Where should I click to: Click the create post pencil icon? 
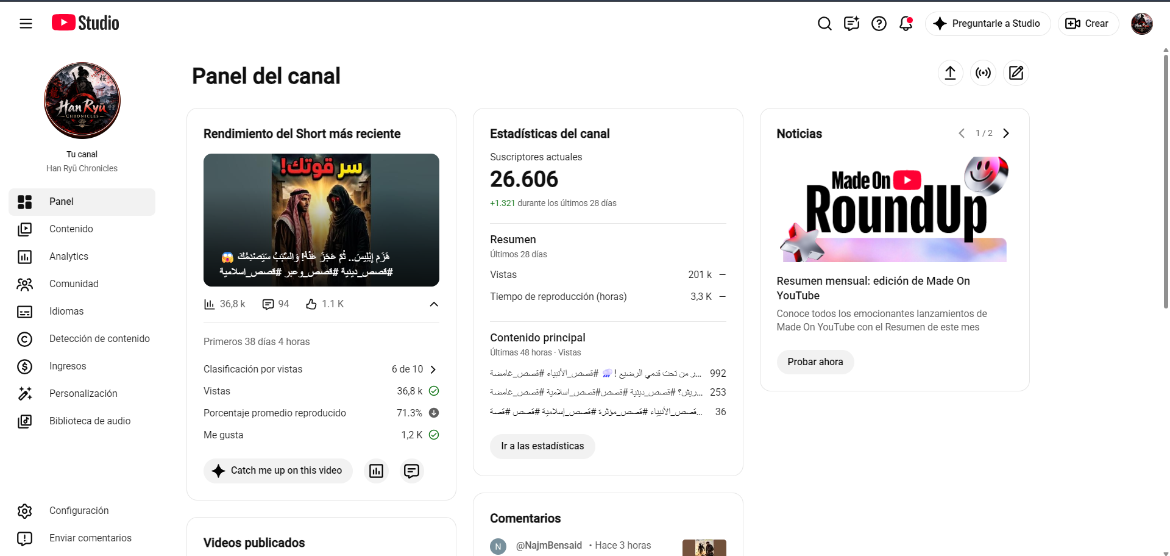point(1016,73)
